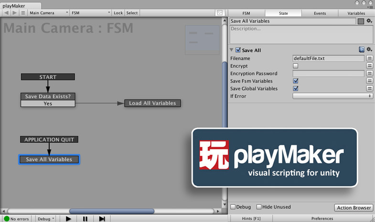Click the graph vertical scrollbar up arrow
The height and width of the screenshot is (222, 375).
point(225,20)
